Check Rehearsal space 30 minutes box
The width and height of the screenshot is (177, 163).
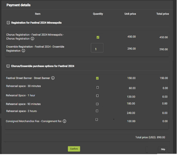point(98,87)
